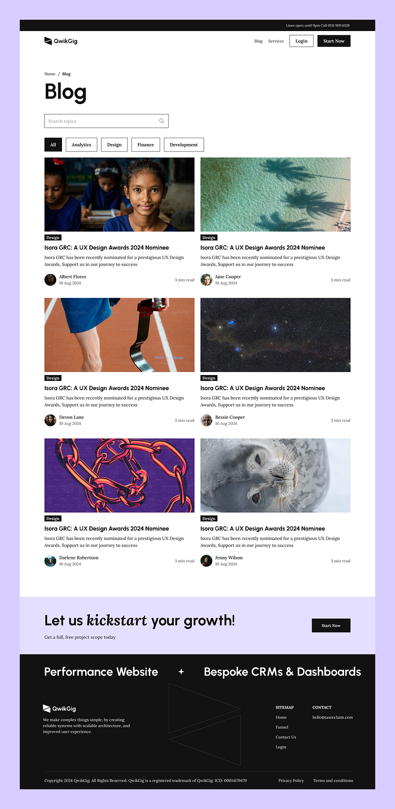The height and width of the screenshot is (809, 395).
Task: Show Development category posts
Action: [x=184, y=144]
